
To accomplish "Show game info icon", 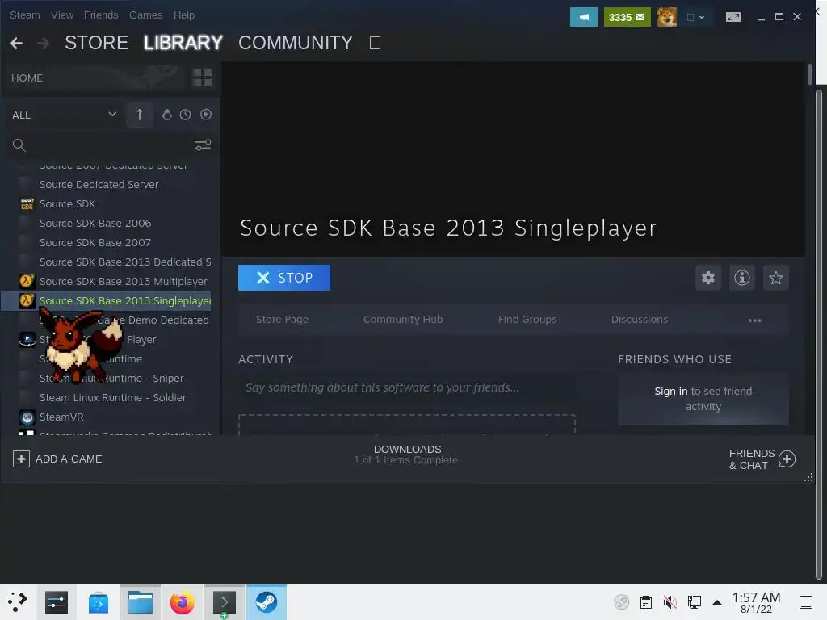I will (741, 278).
